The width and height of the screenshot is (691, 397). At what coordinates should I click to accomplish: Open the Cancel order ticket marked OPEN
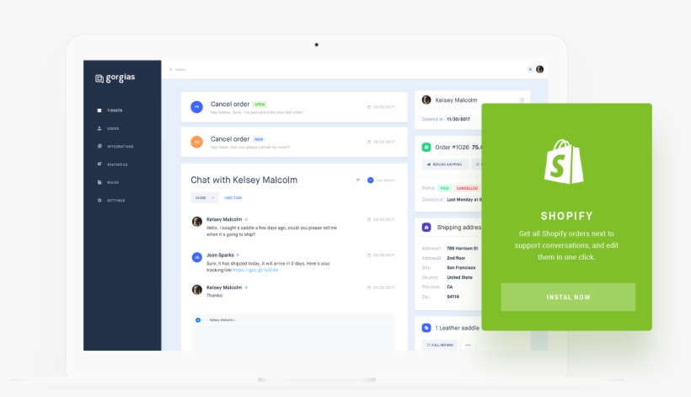coord(294,107)
